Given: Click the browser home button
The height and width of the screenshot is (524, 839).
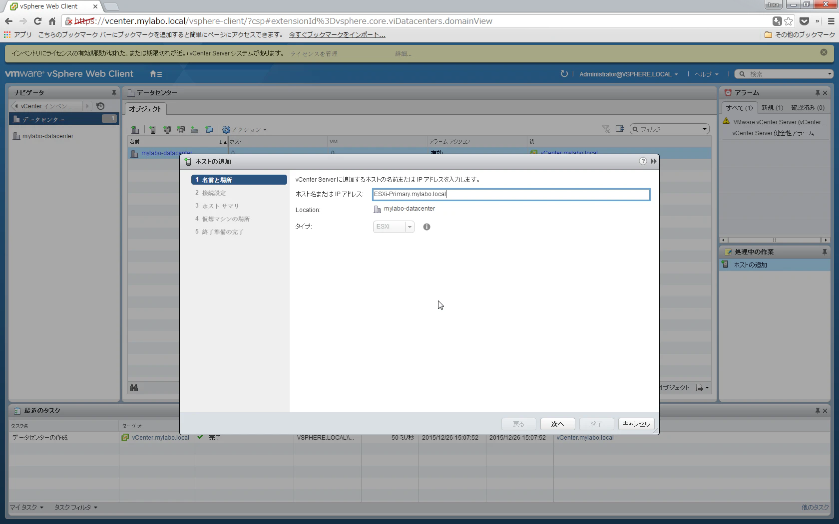Looking at the screenshot, I should point(52,21).
